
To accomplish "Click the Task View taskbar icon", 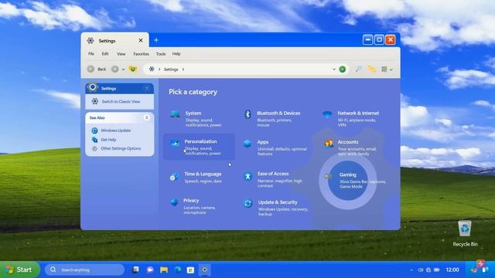I will [x=136, y=270].
